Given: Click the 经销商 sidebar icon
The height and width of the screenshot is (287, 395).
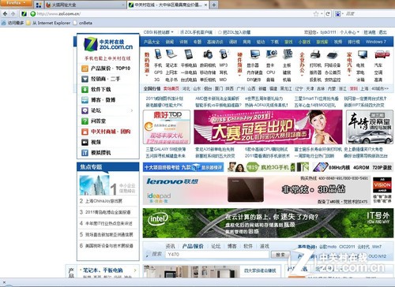Looking at the screenshot, I should click(x=85, y=79).
